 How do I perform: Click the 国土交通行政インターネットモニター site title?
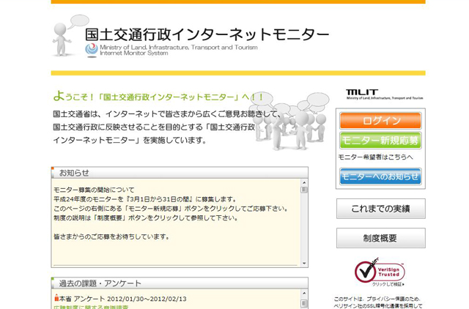[207, 34]
